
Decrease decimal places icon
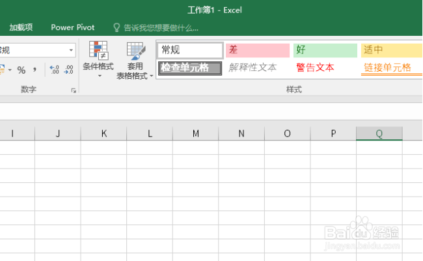(68, 70)
